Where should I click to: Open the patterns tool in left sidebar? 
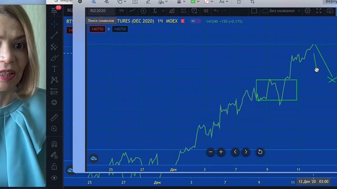[54, 80]
